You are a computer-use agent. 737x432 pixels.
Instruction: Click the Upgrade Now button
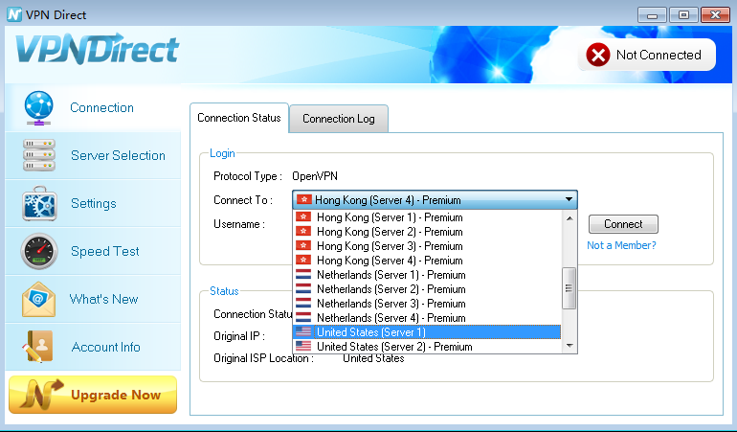(93, 395)
